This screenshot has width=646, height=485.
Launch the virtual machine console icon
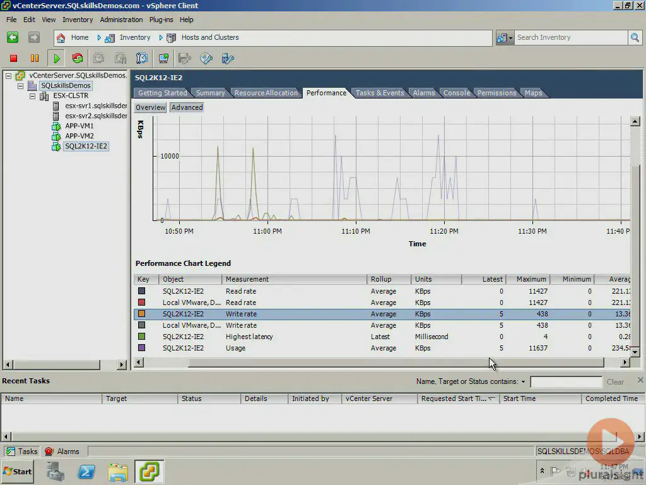click(x=163, y=58)
